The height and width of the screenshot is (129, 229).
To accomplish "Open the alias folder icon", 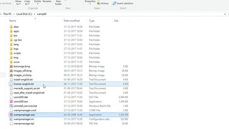I will tap(11, 27).
